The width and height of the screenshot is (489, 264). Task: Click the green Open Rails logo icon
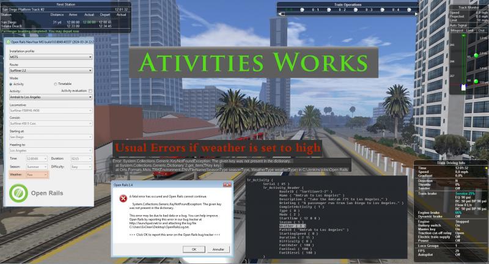click(x=18, y=193)
